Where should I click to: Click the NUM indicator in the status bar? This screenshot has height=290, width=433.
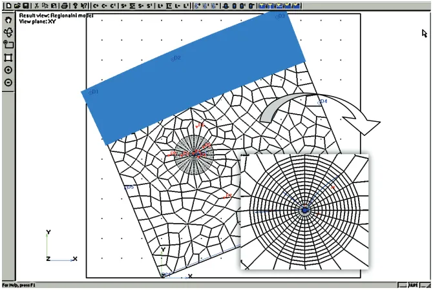click(x=413, y=285)
